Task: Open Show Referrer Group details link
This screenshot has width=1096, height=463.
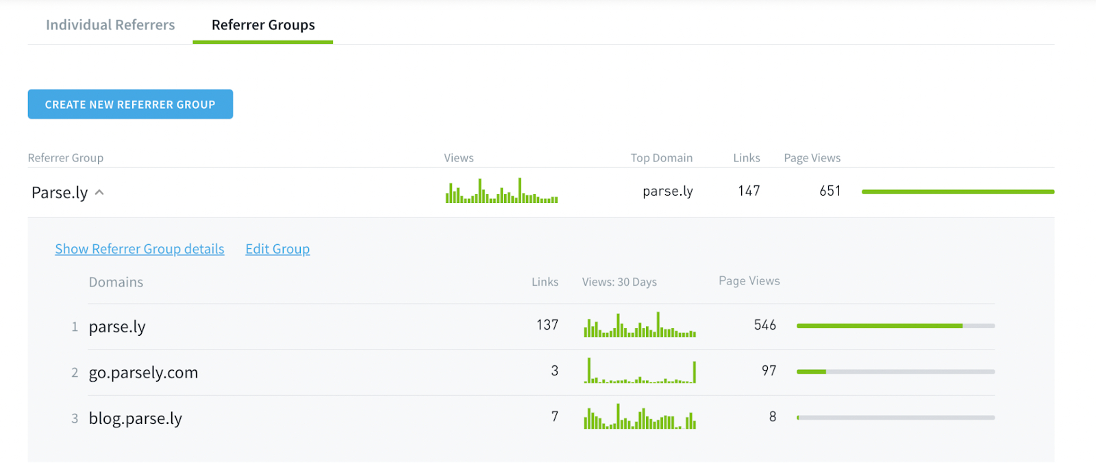Action: point(140,249)
